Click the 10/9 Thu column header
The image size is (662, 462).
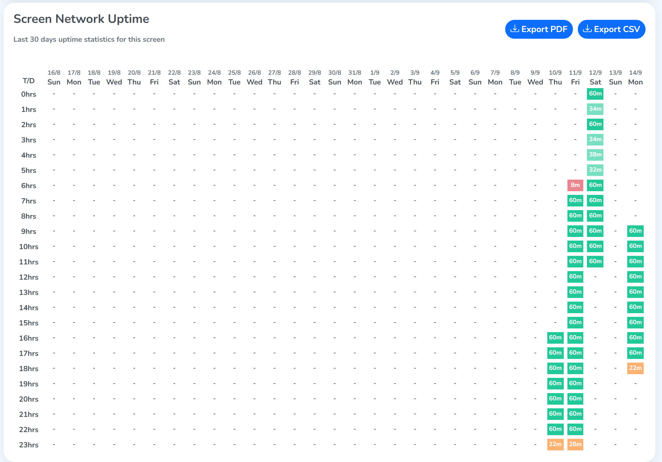555,77
